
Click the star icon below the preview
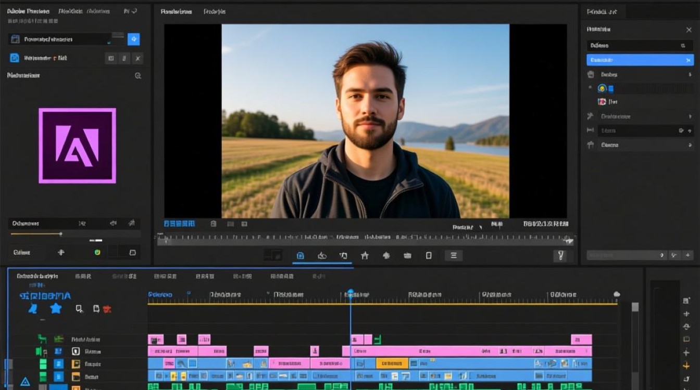tap(365, 255)
